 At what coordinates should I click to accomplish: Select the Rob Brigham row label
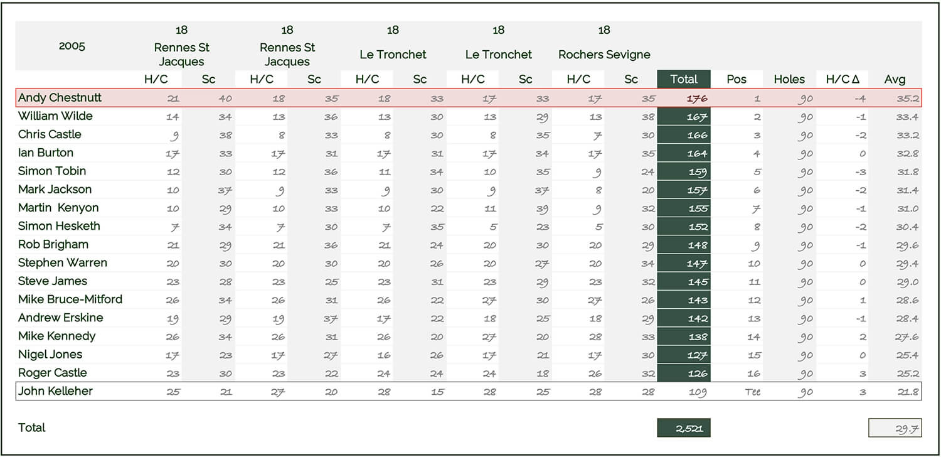pyautogui.click(x=53, y=244)
